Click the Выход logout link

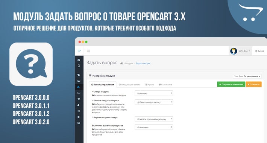pos(259,51)
